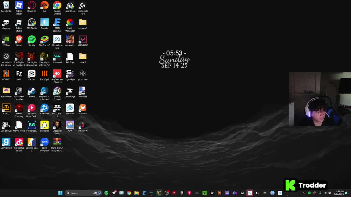Select the Paint.NET desktop icon
The height and width of the screenshot is (197, 351).
point(83,92)
